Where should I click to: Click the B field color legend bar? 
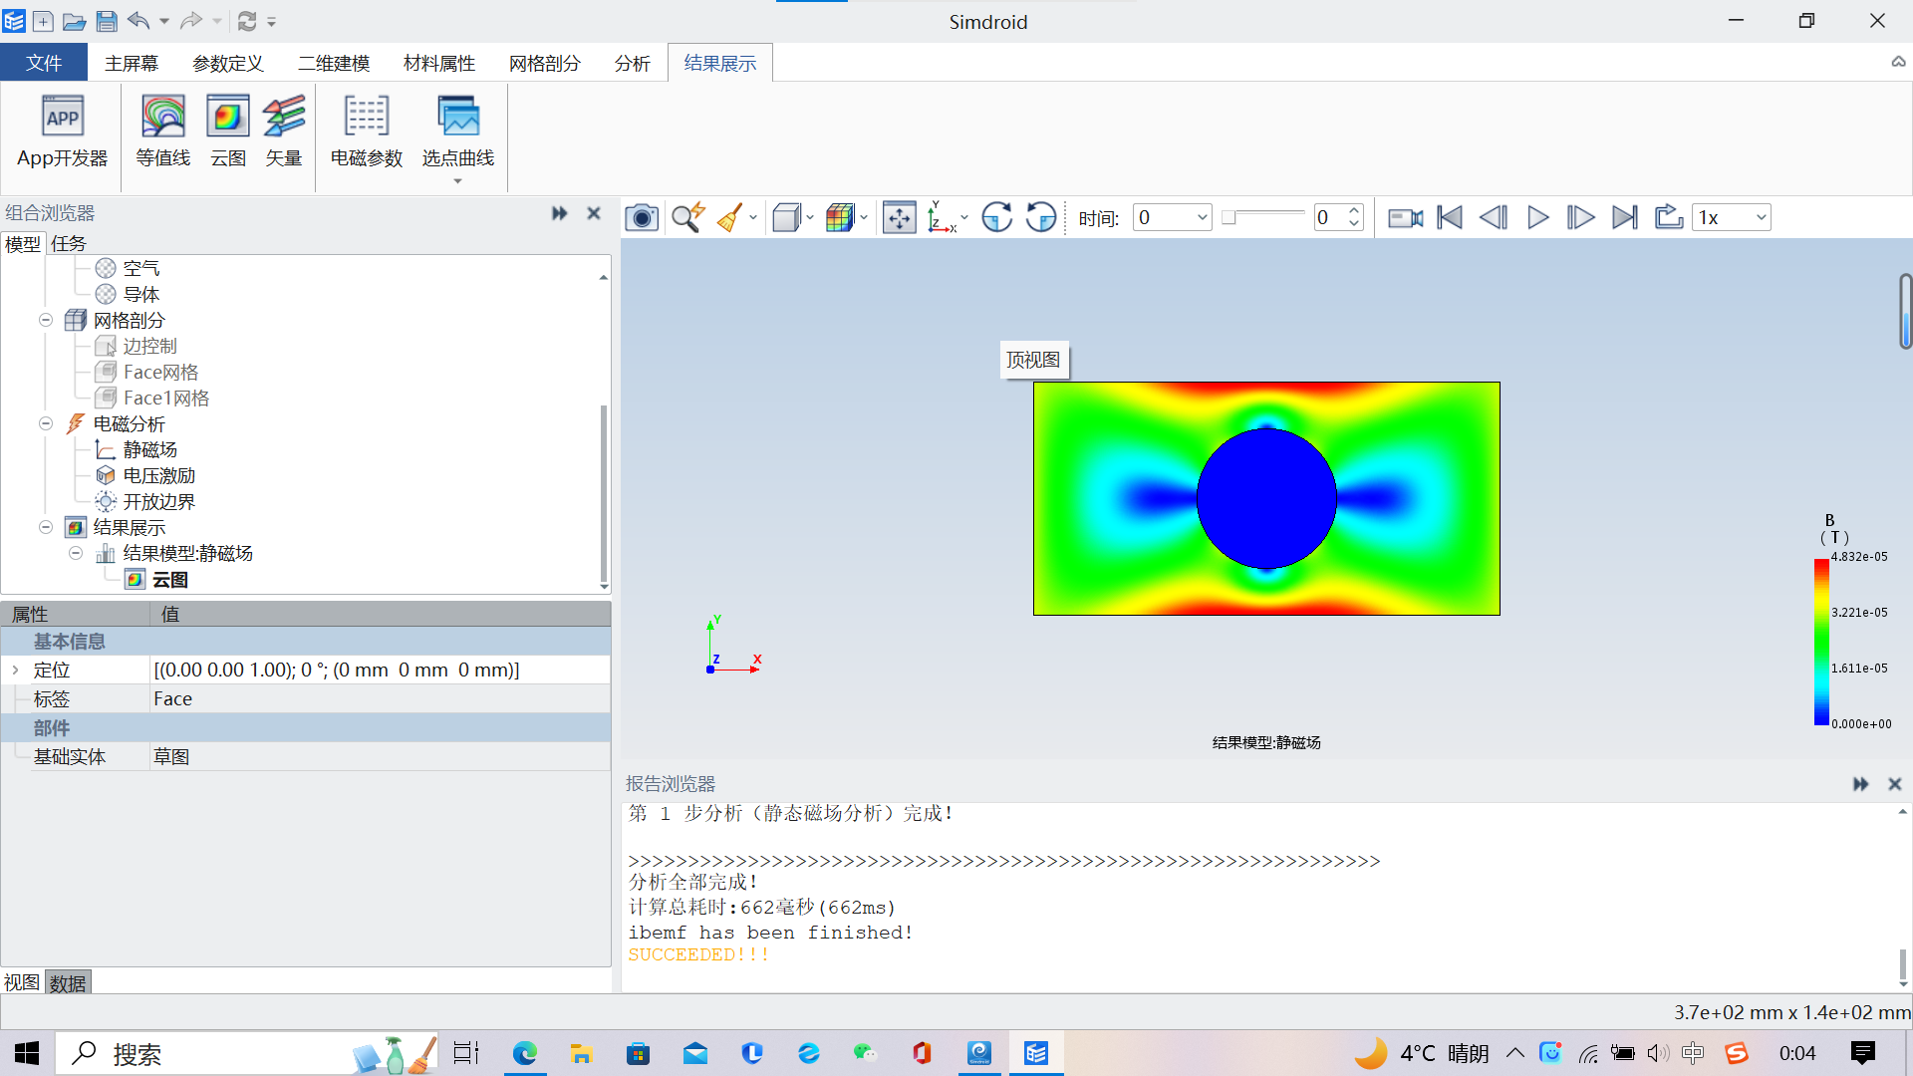(1821, 642)
